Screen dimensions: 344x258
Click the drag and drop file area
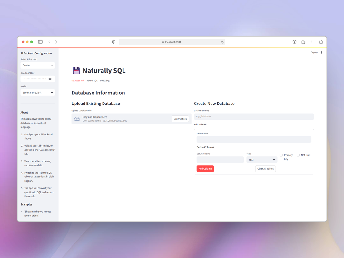tap(131, 119)
